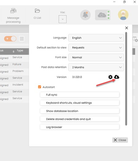Screen dimensions: 138x161
Task: Click the hamburger list menu icon
Action: [x=22, y=39]
